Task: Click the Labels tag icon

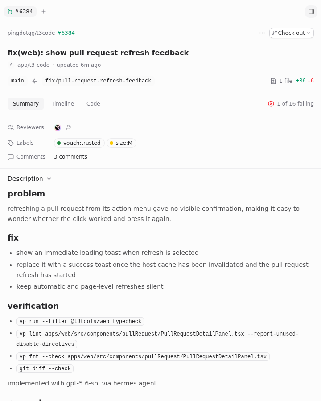Action: (x=11, y=143)
